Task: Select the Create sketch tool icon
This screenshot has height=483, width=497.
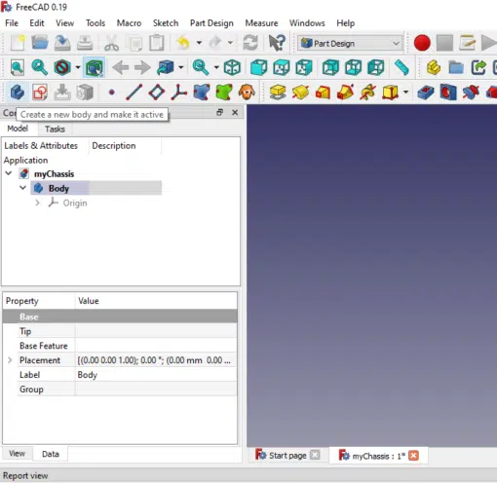Action: 40,93
